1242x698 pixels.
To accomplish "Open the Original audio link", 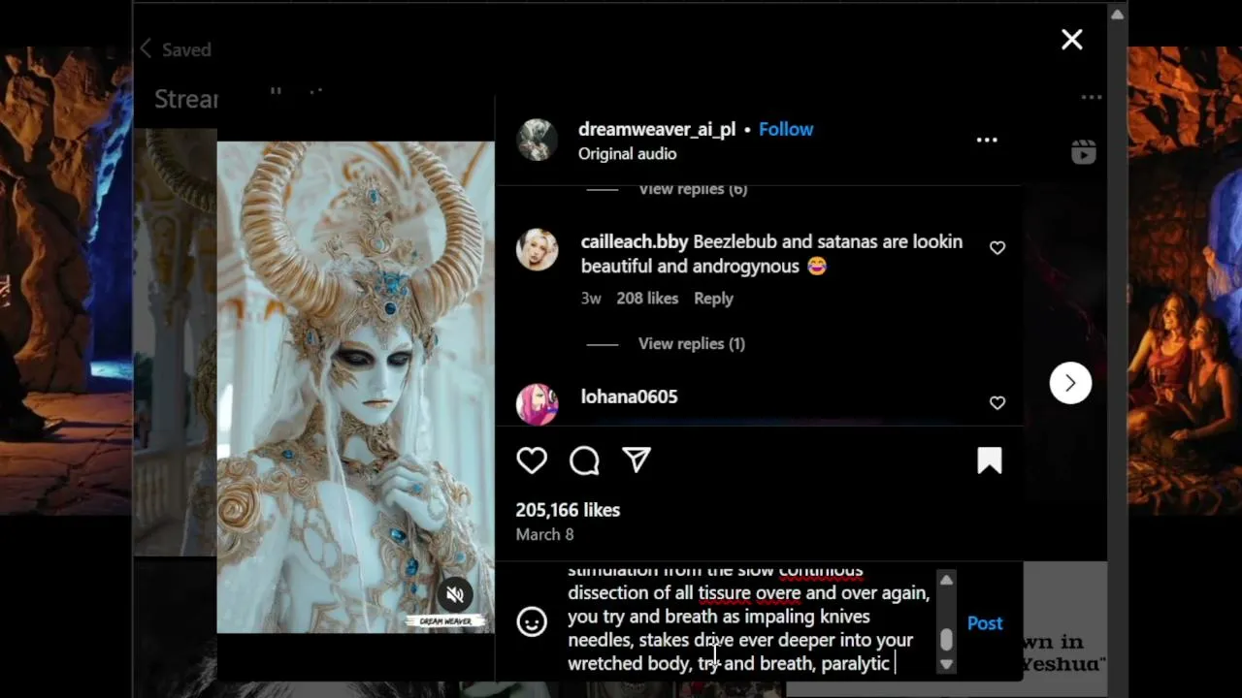I will click(627, 154).
